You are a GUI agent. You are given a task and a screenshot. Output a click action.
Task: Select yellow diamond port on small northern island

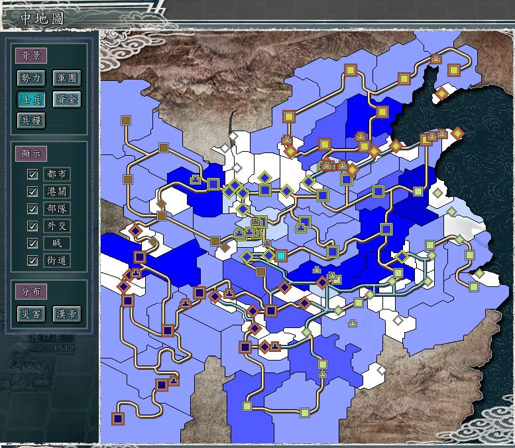[441, 94]
